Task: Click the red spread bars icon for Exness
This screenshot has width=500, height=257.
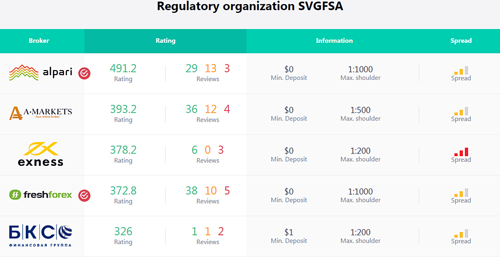Action: (461, 151)
